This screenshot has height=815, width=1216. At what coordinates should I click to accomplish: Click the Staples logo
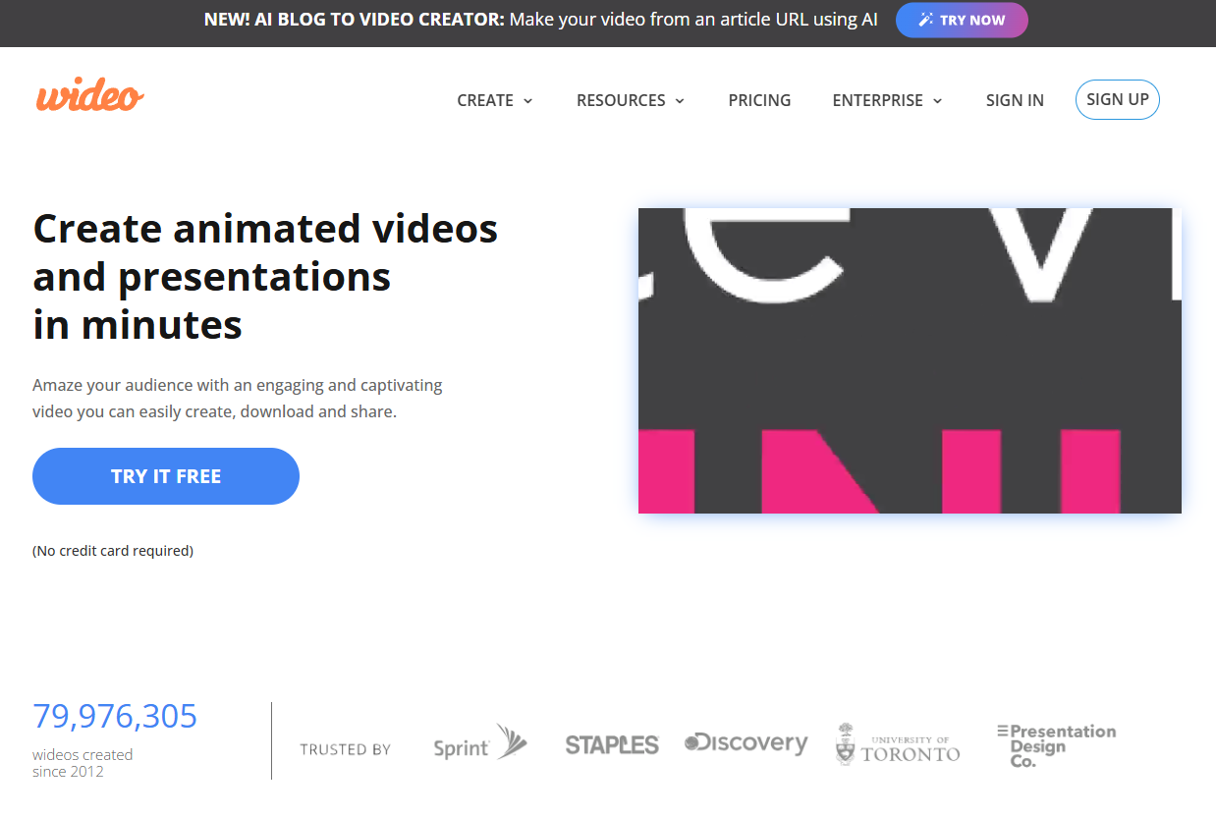pos(612,745)
